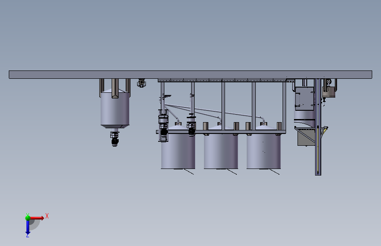Pick the perforated horizontal beam under the slab

(x=222, y=81)
